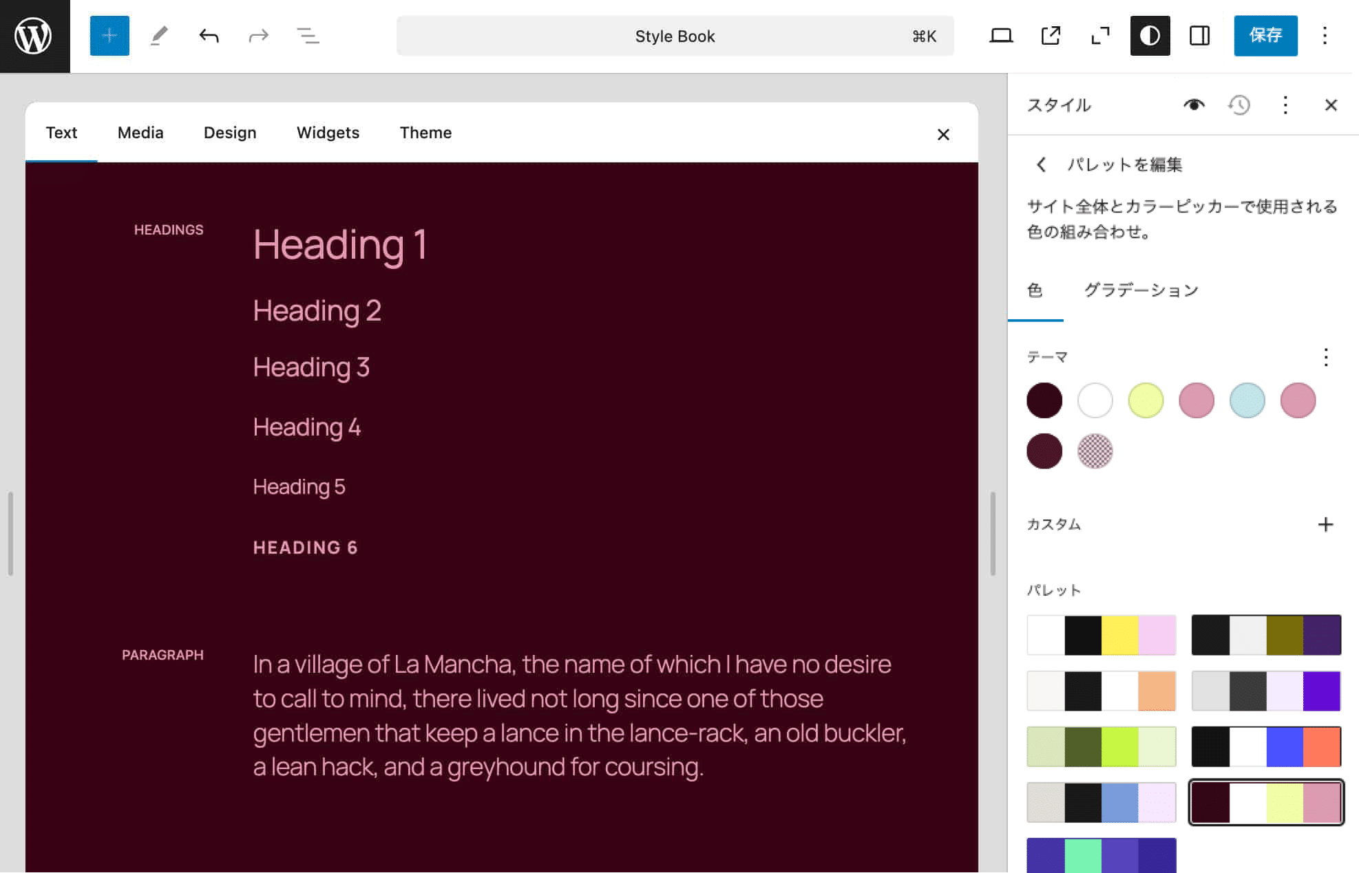Choose the white black yellow pink palette
Image resolution: width=1359 pixels, height=873 pixels.
(1102, 635)
